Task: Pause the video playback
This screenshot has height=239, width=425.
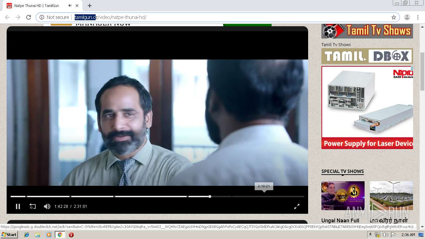Action: [18, 206]
